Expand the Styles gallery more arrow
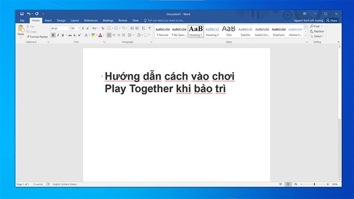 pyautogui.click(x=305, y=36)
